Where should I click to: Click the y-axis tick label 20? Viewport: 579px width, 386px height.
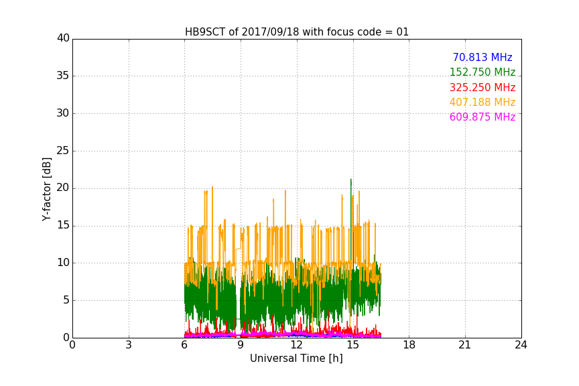63,188
